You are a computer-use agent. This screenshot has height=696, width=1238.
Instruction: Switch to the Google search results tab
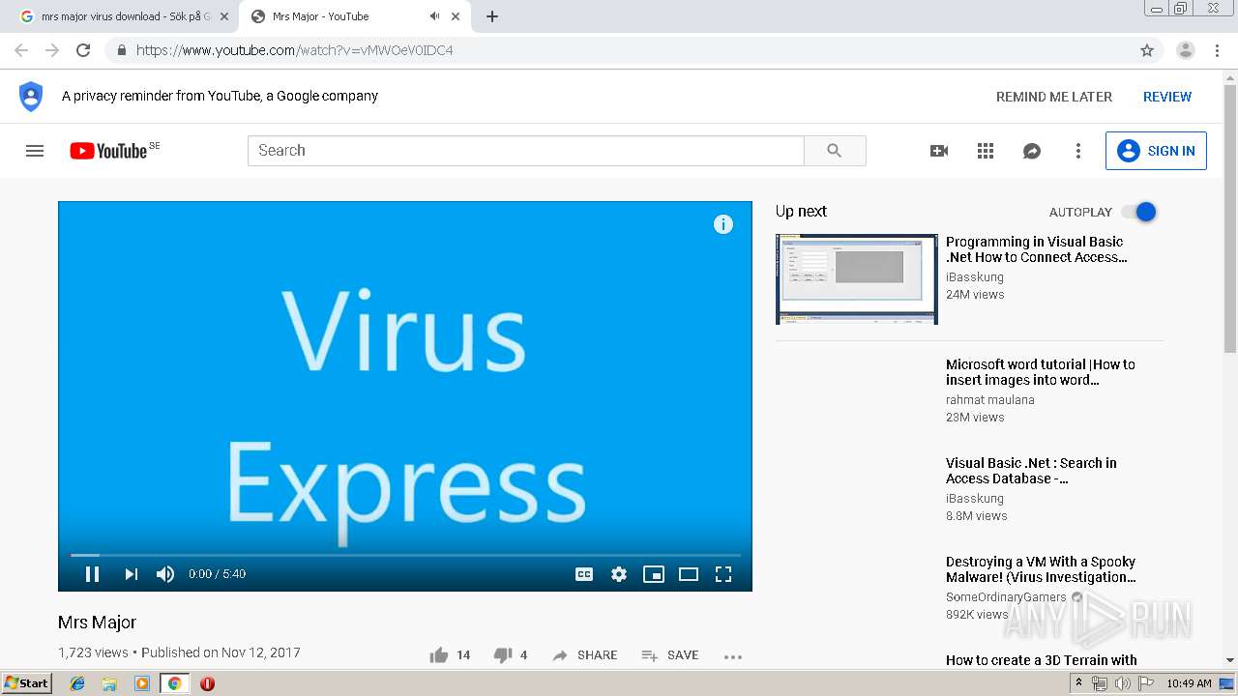[126, 16]
